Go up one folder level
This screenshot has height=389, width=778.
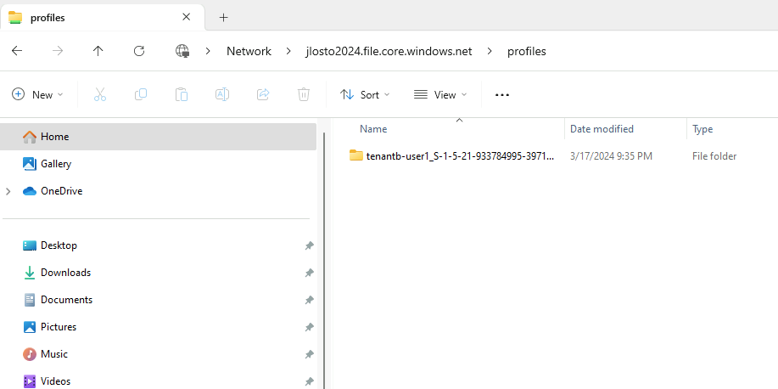coord(98,51)
